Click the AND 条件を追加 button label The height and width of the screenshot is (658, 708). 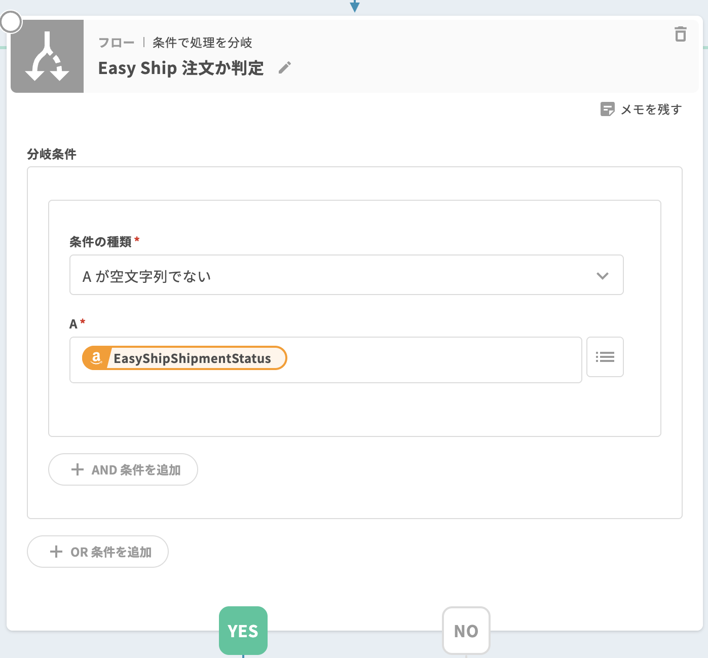(136, 470)
